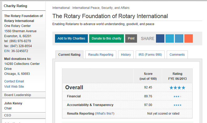Click the Enabling Rotarians tagline

point(103,24)
